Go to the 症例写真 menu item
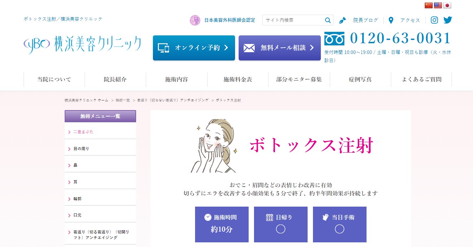 (360, 79)
